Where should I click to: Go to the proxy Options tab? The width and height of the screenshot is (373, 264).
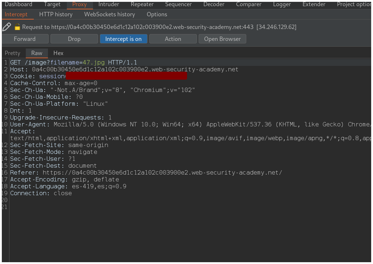157,14
